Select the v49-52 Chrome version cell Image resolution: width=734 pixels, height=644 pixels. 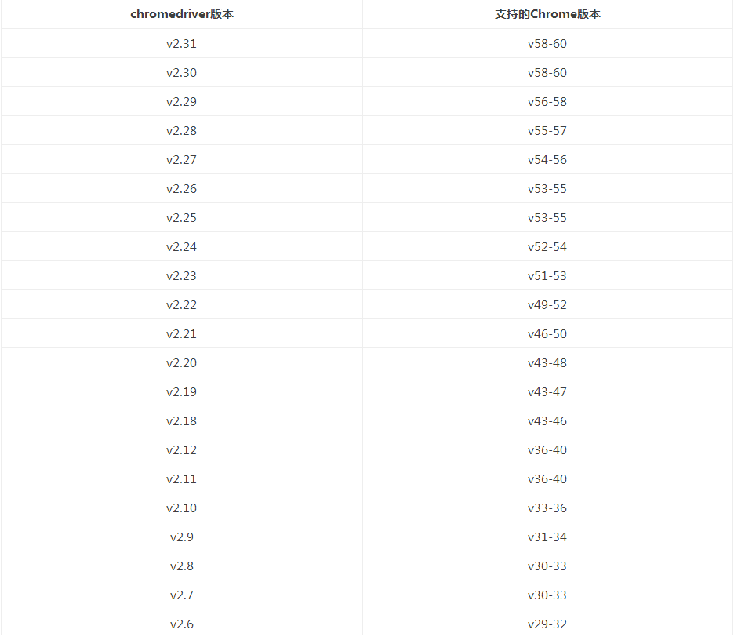click(547, 305)
